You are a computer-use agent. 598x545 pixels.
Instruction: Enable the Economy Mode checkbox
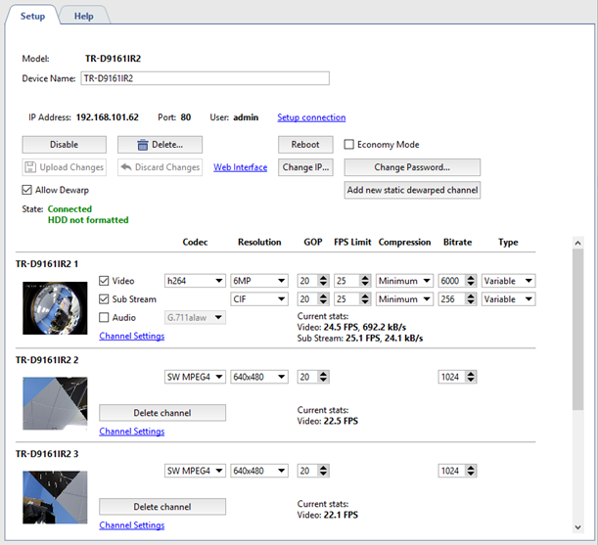click(349, 145)
